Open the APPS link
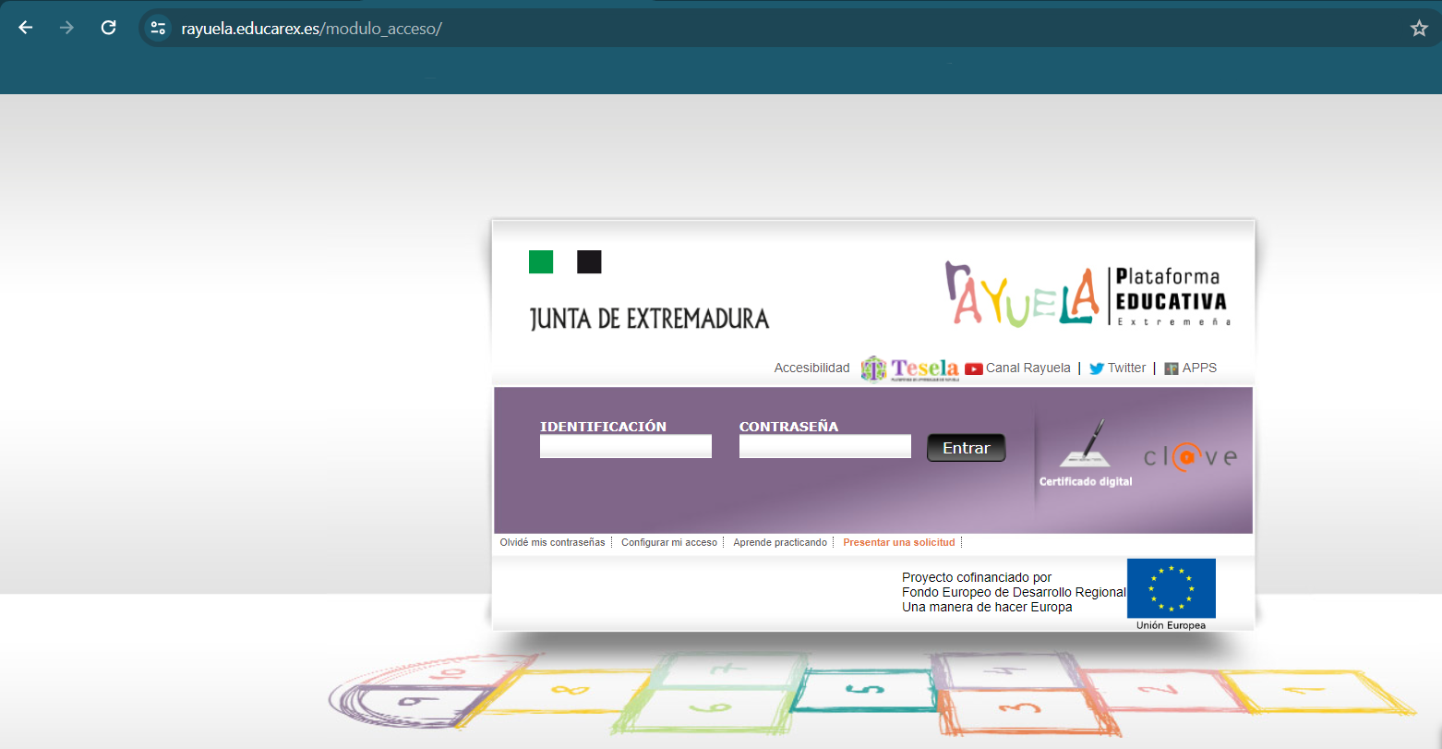This screenshot has height=749, width=1442. [x=1199, y=368]
